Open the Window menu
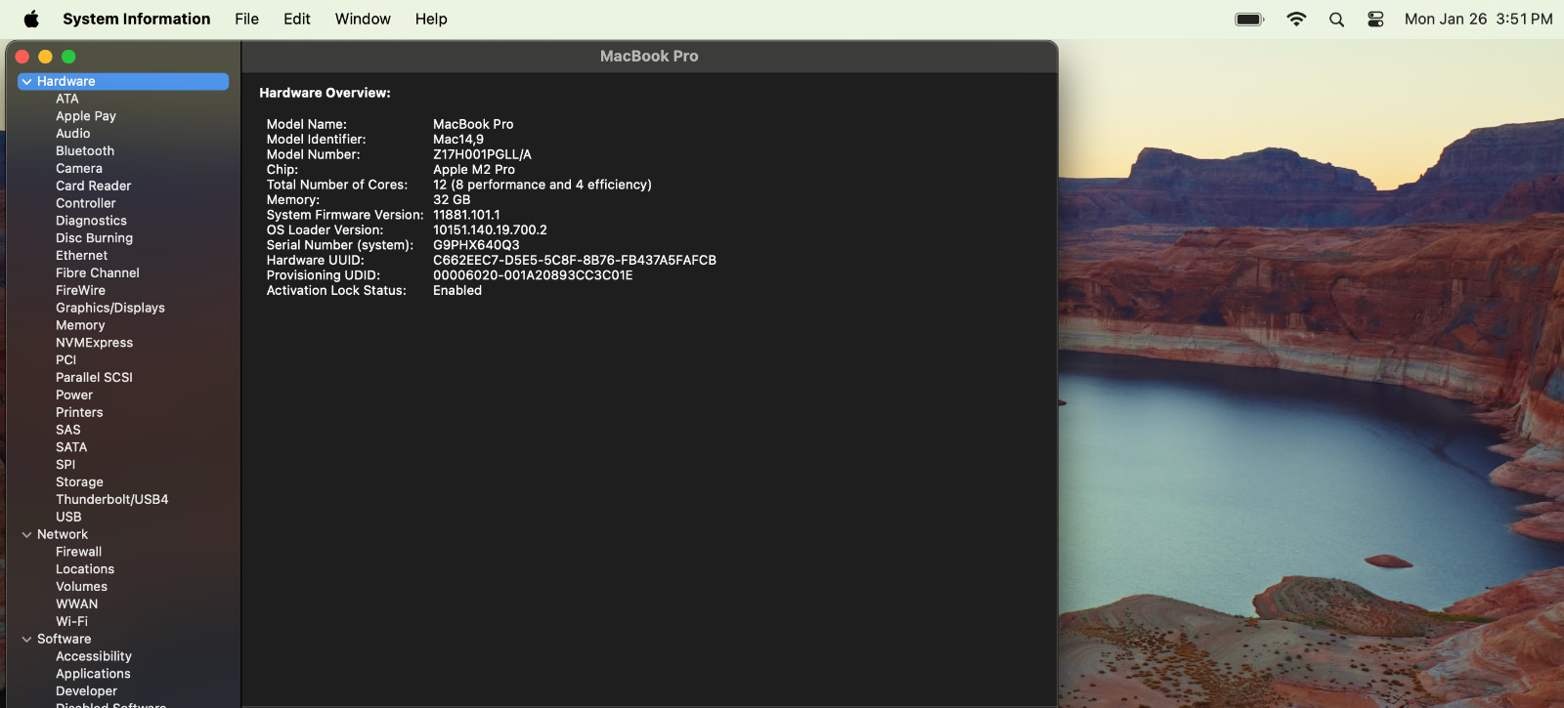This screenshot has height=708, width=1564. (x=363, y=19)
